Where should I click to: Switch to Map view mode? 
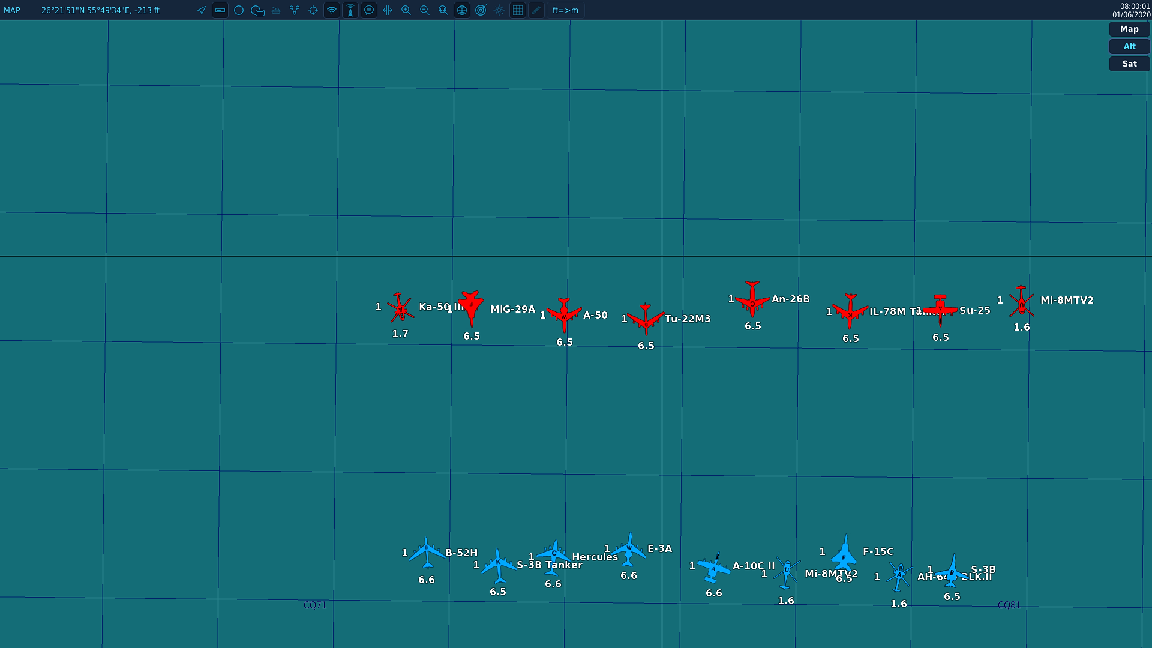[1129, 29]
